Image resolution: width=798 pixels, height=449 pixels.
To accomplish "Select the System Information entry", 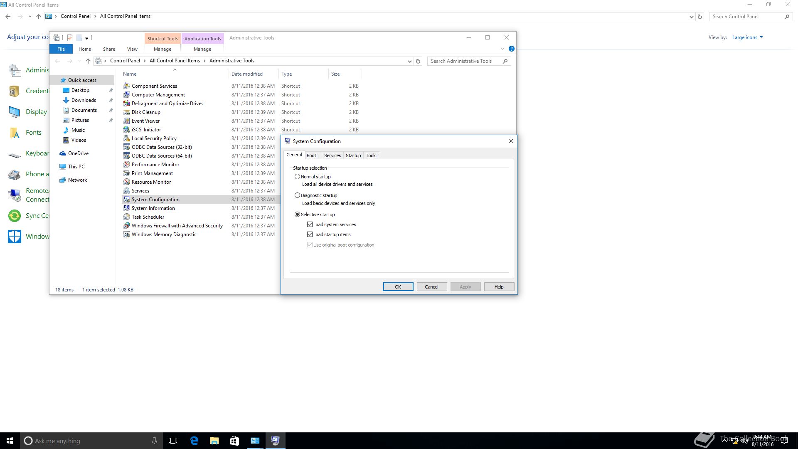I will tap(153, 208).
